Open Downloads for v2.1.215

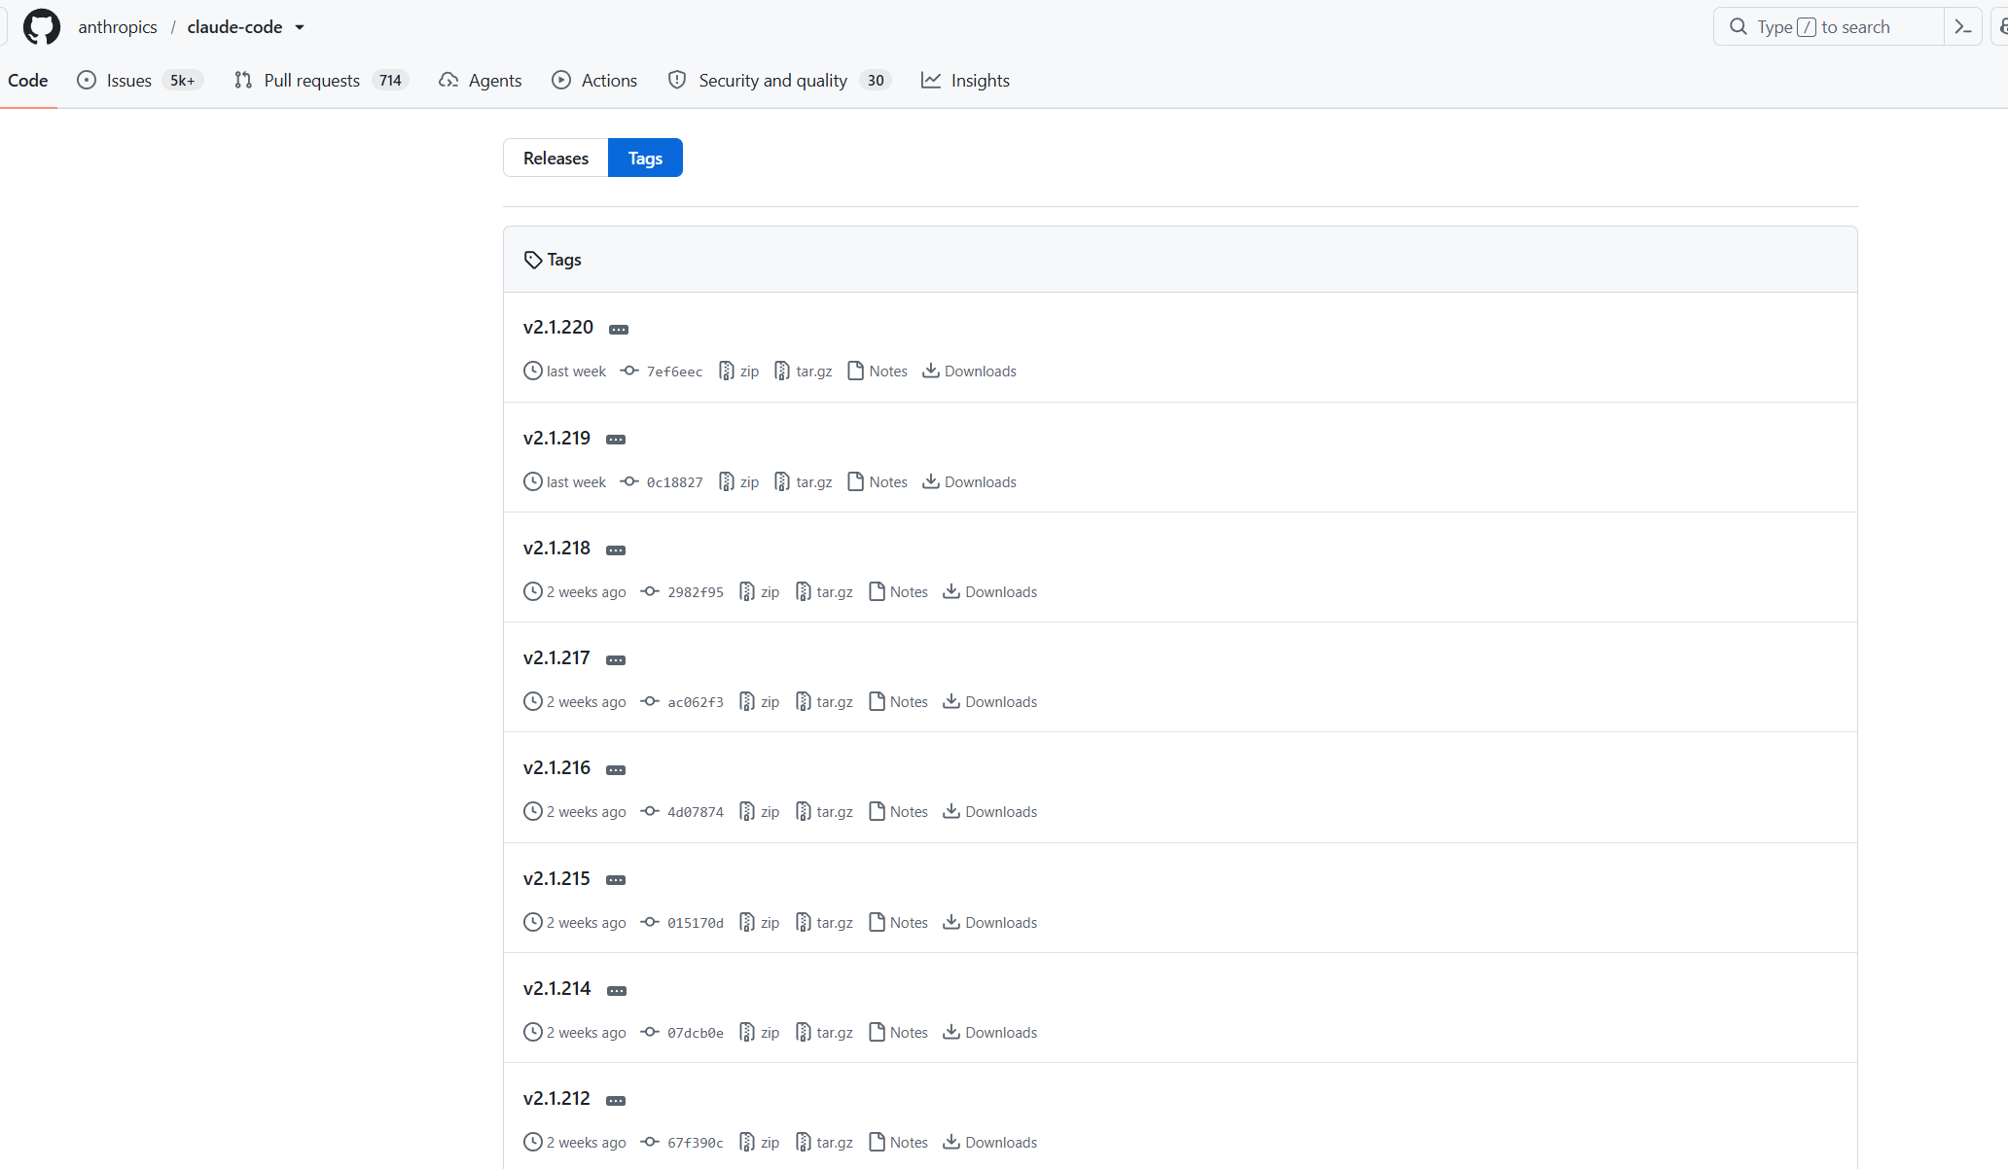[990, 923]
